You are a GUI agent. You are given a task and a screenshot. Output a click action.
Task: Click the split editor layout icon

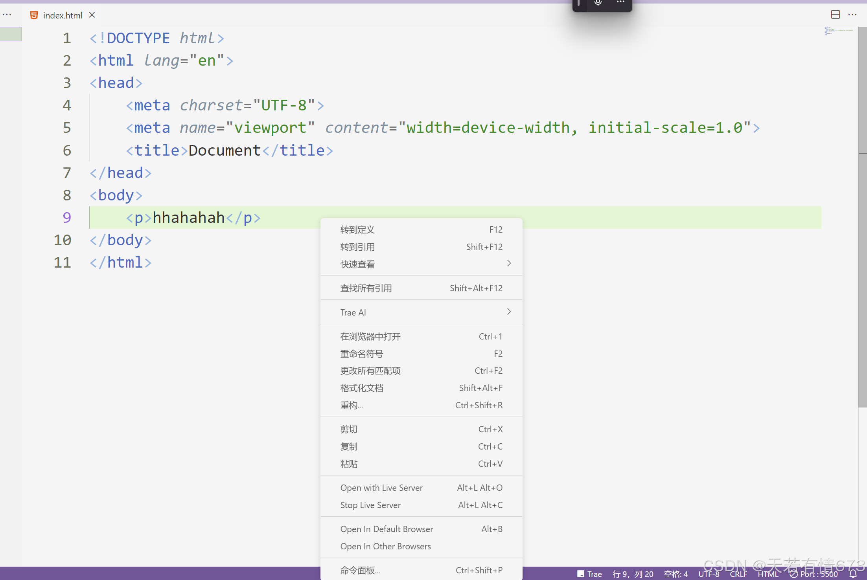click(835, 15)
